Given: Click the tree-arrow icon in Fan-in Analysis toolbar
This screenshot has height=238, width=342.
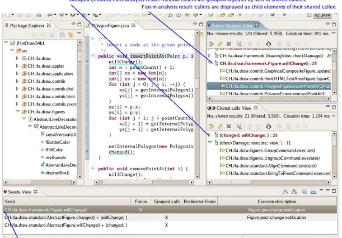Looking at the screenshot, I should click(211, 44).
